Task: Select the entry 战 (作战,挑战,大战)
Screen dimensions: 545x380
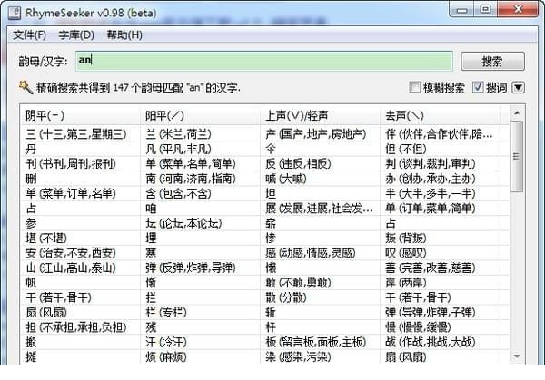Action: click(x=431, y=342)
